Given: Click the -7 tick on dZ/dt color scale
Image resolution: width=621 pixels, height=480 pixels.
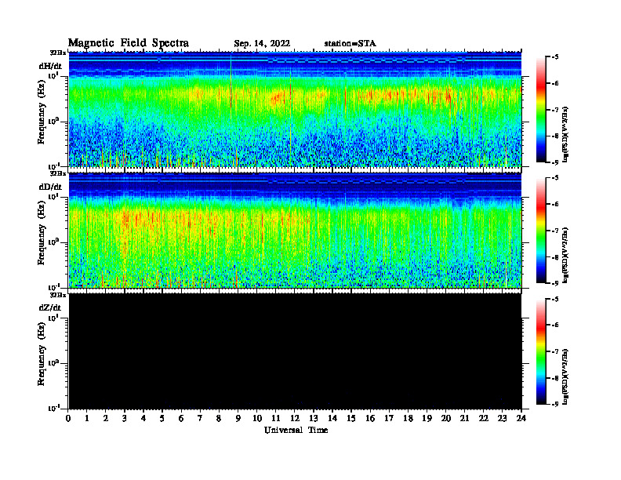Looking at the screenshot, I should (555, 351).
